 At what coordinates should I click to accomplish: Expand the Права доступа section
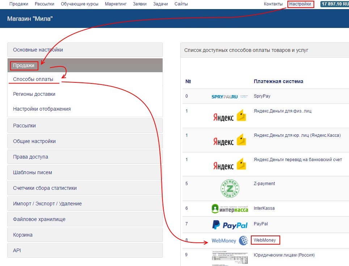85,157
